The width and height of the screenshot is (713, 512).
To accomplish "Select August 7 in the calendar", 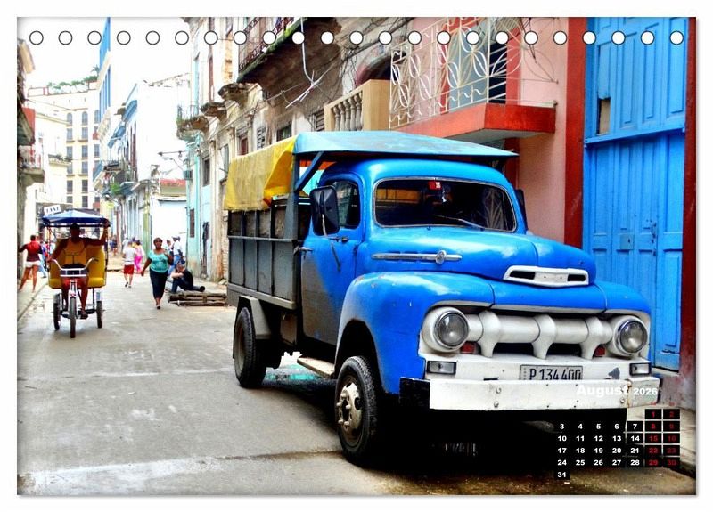I will pyautogui.click(x=635, y=427).
